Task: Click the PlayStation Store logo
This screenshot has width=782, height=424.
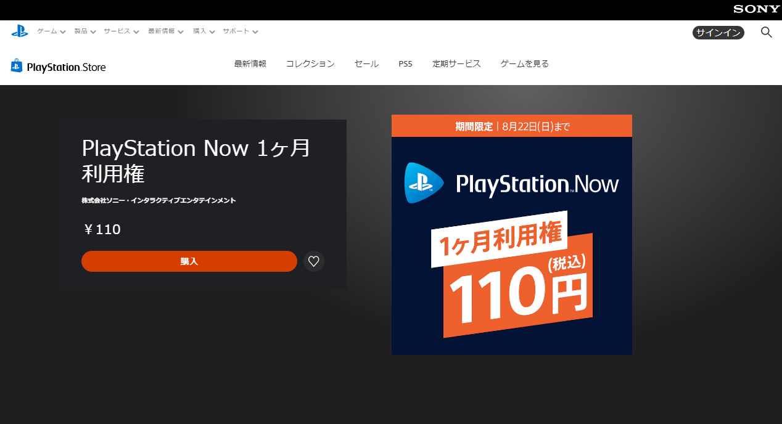Action: (59, 67)
